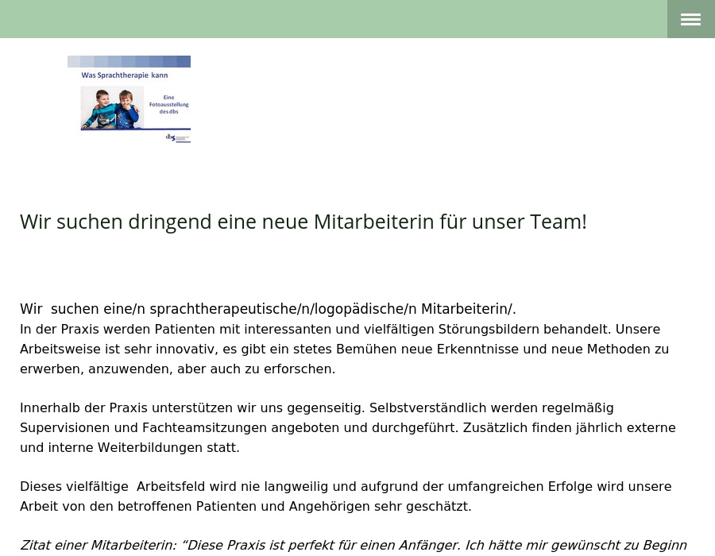Click the paragraph starting 'In der Praxis werden'
715x556 pixels.
click(x=344, y=349)
